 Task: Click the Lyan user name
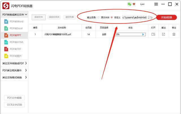pos(142,4)
